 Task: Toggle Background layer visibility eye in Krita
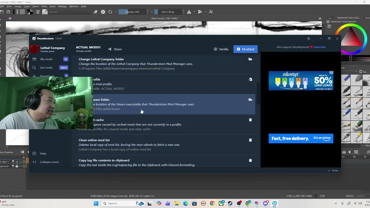tap(13, 166)
